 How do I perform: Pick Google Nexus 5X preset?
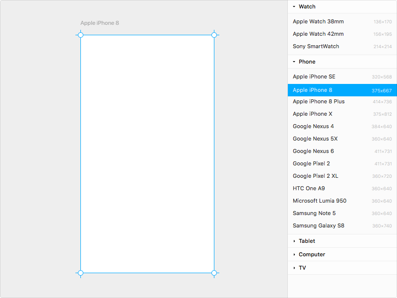tap(342, 139)
